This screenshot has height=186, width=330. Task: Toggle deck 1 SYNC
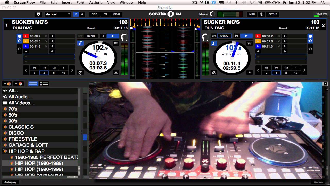click(91, 36)
